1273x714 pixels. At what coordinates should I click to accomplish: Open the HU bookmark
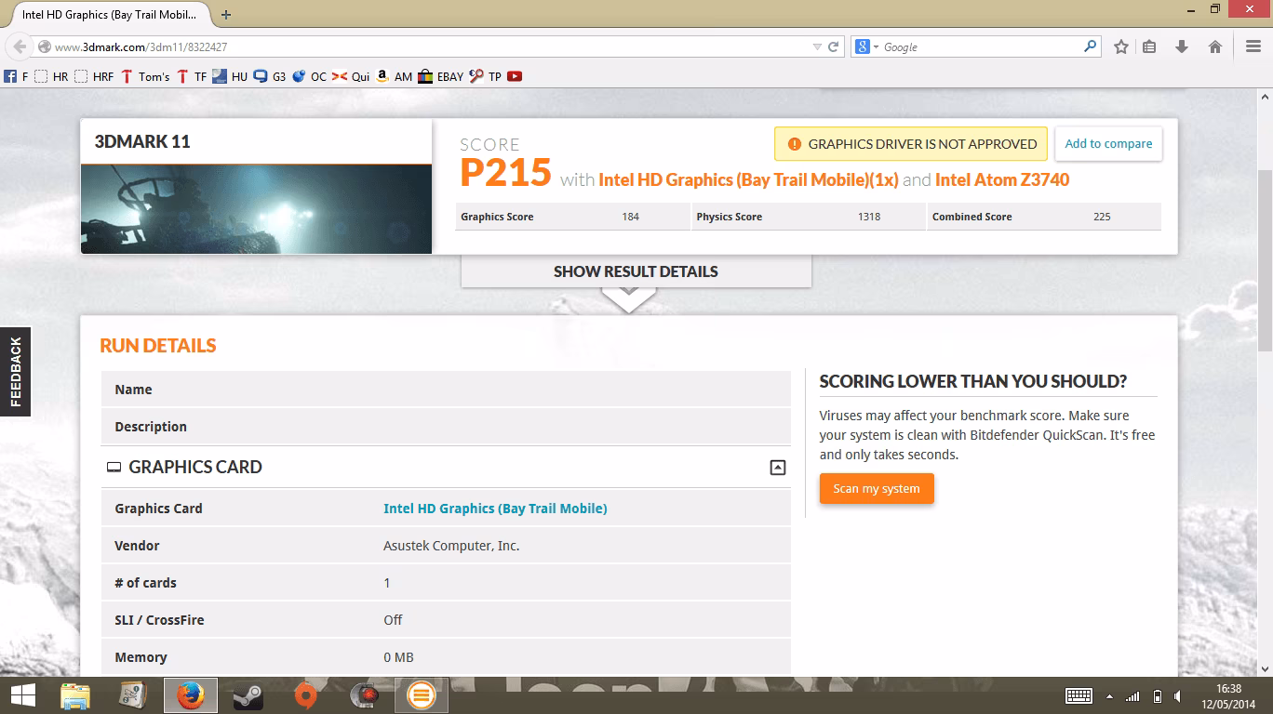tap(230, 76)
